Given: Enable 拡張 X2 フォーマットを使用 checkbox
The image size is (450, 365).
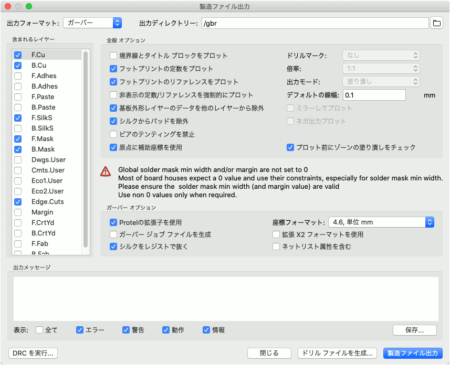Looking at the screenshot, I should (x=276, y=234).
